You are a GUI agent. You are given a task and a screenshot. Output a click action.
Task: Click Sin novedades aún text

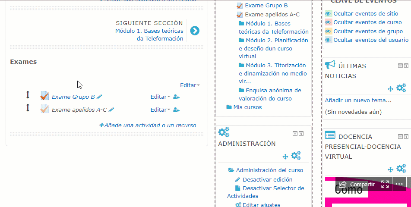tap(353, 112)
